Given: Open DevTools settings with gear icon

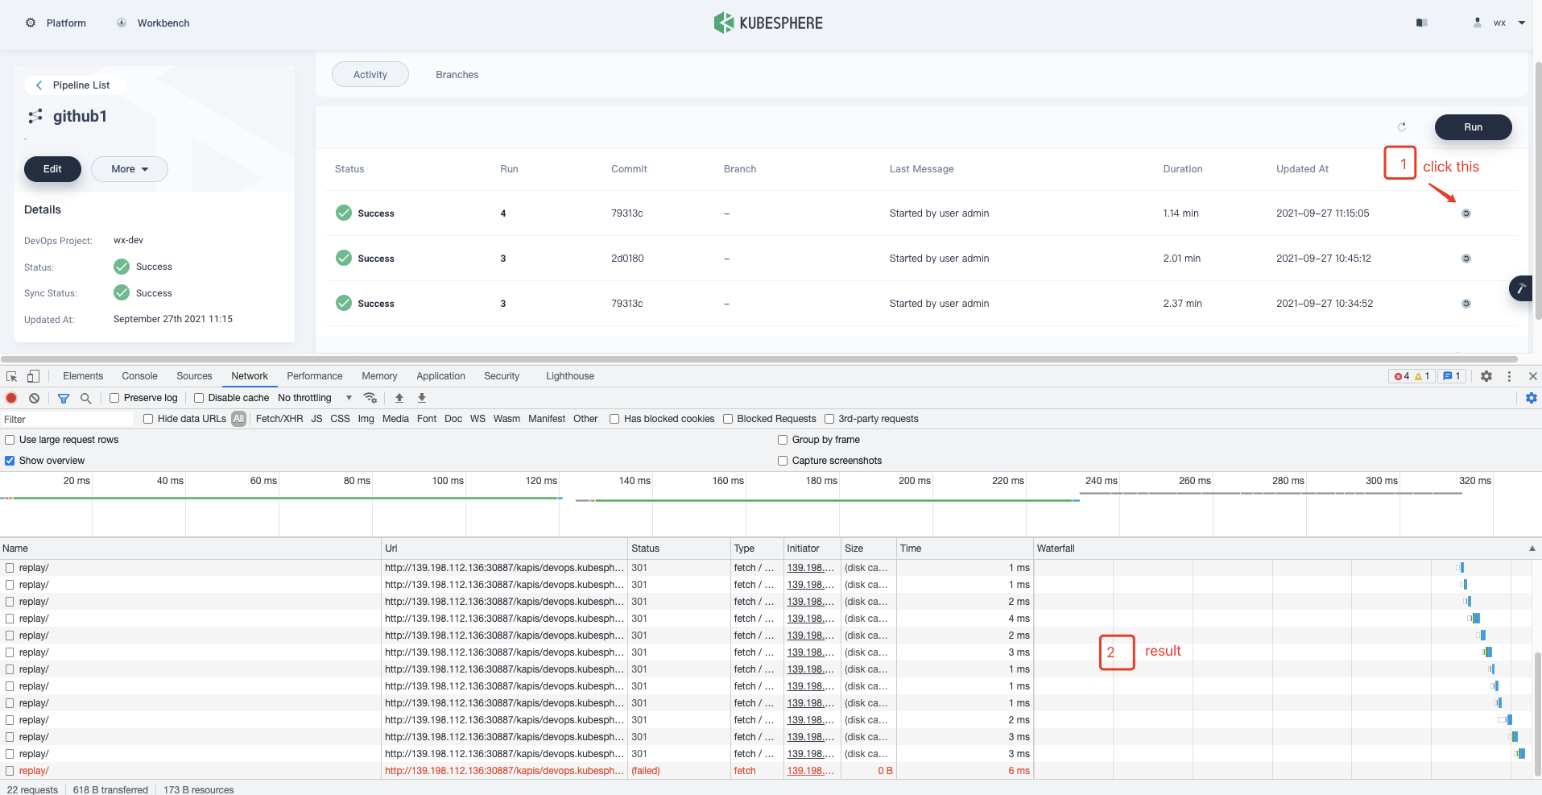Looking at the screenshot, I should (1486, 375).
